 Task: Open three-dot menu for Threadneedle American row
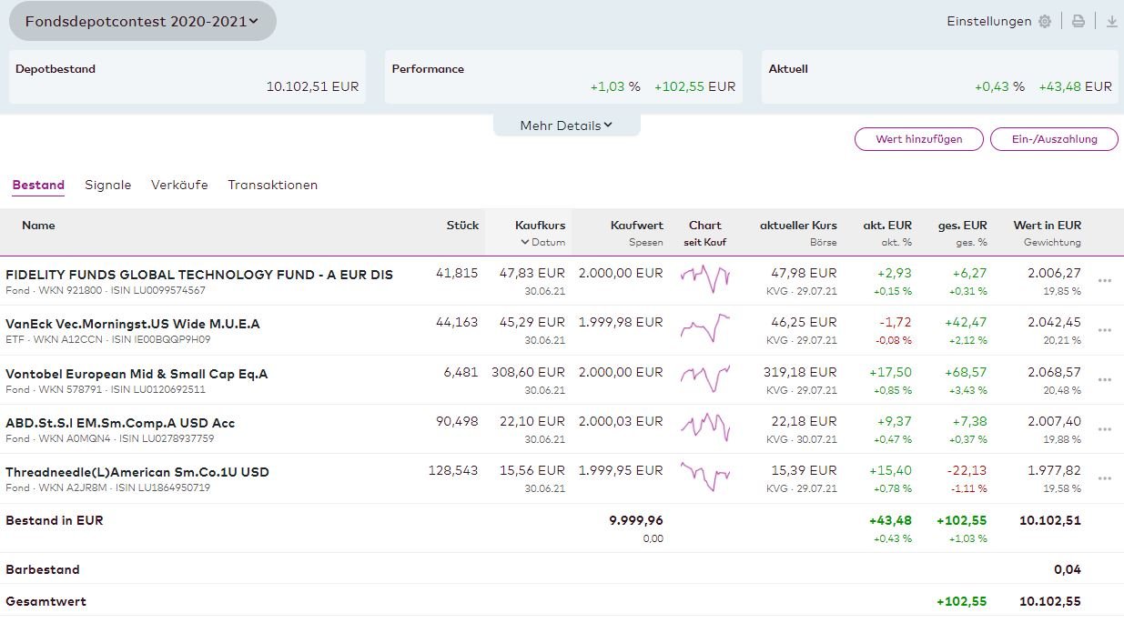pyautogui.click(x=1105, y=478)
